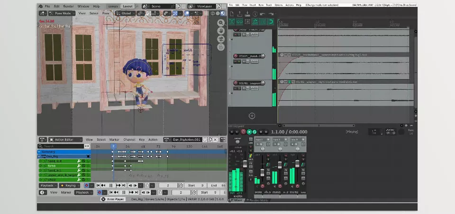Click REAPER undo arrow icon

(263, 14)
